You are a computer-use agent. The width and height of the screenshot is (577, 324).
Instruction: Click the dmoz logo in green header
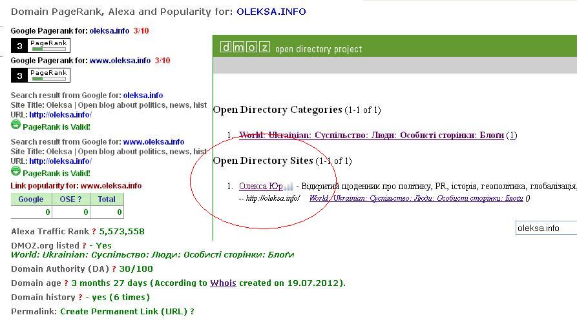pos(245,48)
